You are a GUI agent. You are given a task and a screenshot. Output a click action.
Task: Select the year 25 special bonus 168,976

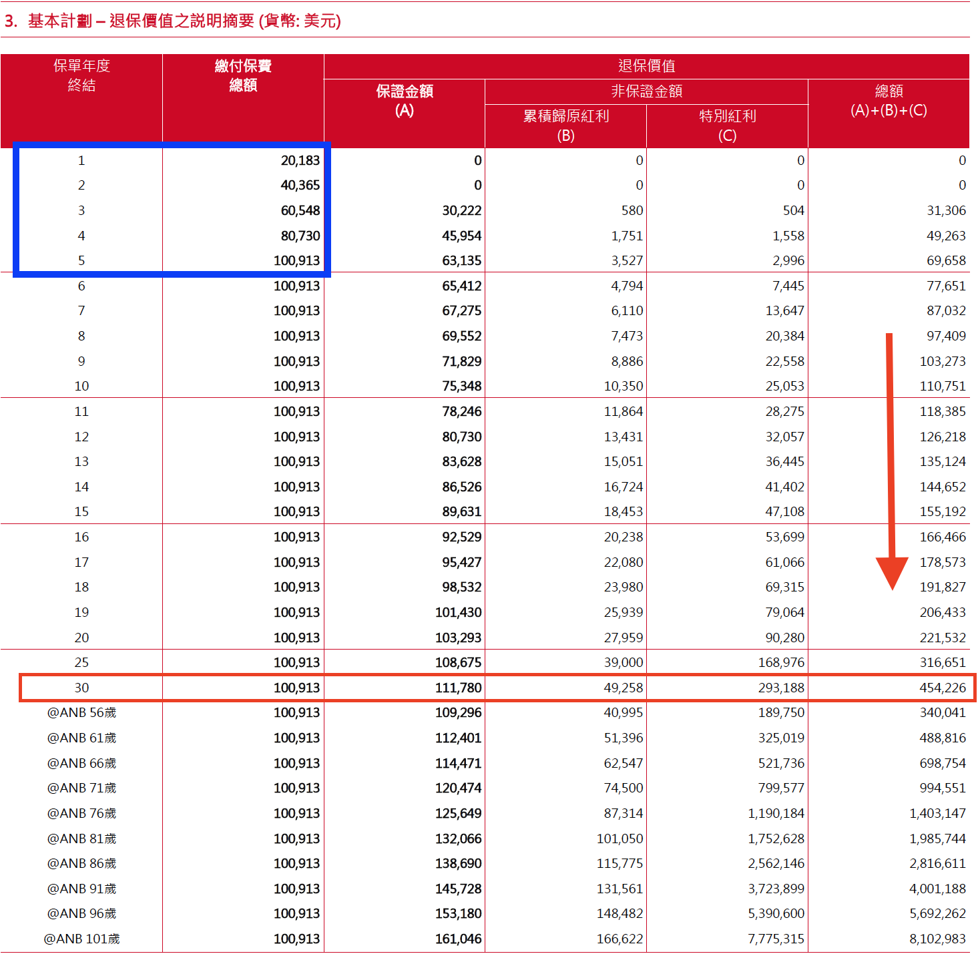[781, 663]
